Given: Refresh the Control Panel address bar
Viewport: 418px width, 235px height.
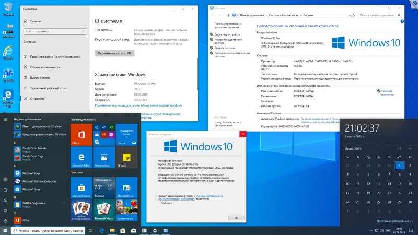Looking at the screenshot, I should coord(354,15).
